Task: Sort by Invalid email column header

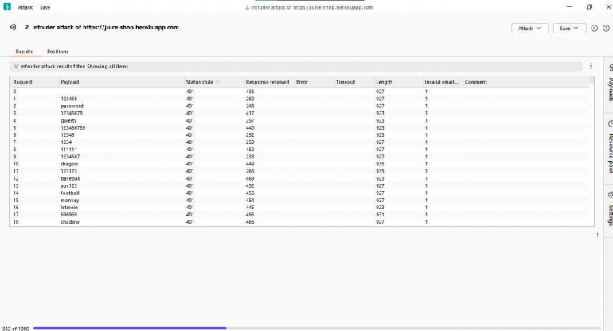Action: (x=443, y=82)
